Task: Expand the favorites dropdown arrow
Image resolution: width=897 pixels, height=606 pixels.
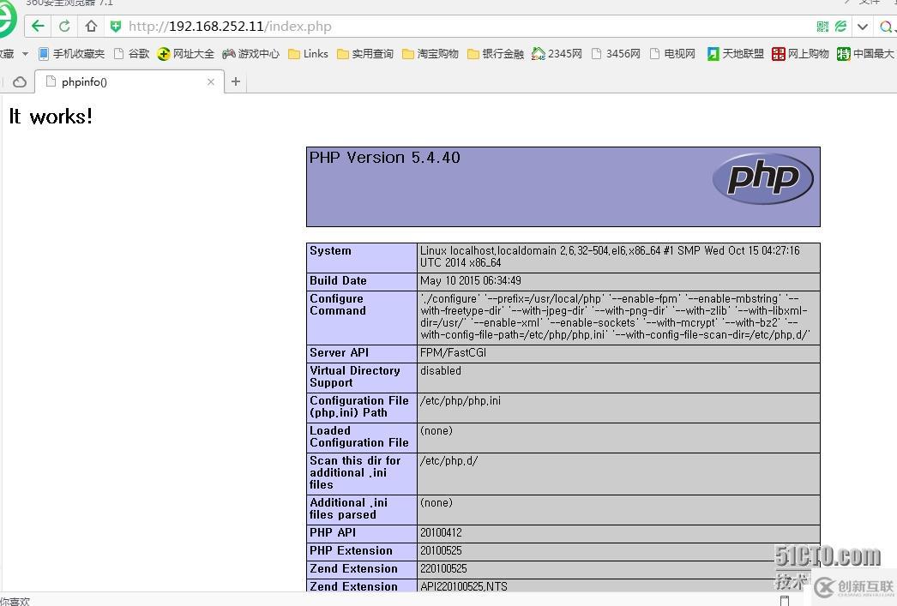Action: click(x=25, y=54)
